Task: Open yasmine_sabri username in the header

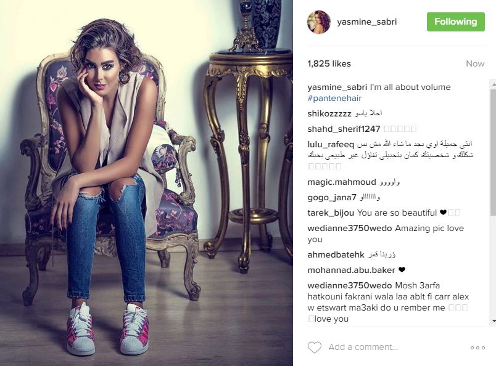Action: coord(366,22)
